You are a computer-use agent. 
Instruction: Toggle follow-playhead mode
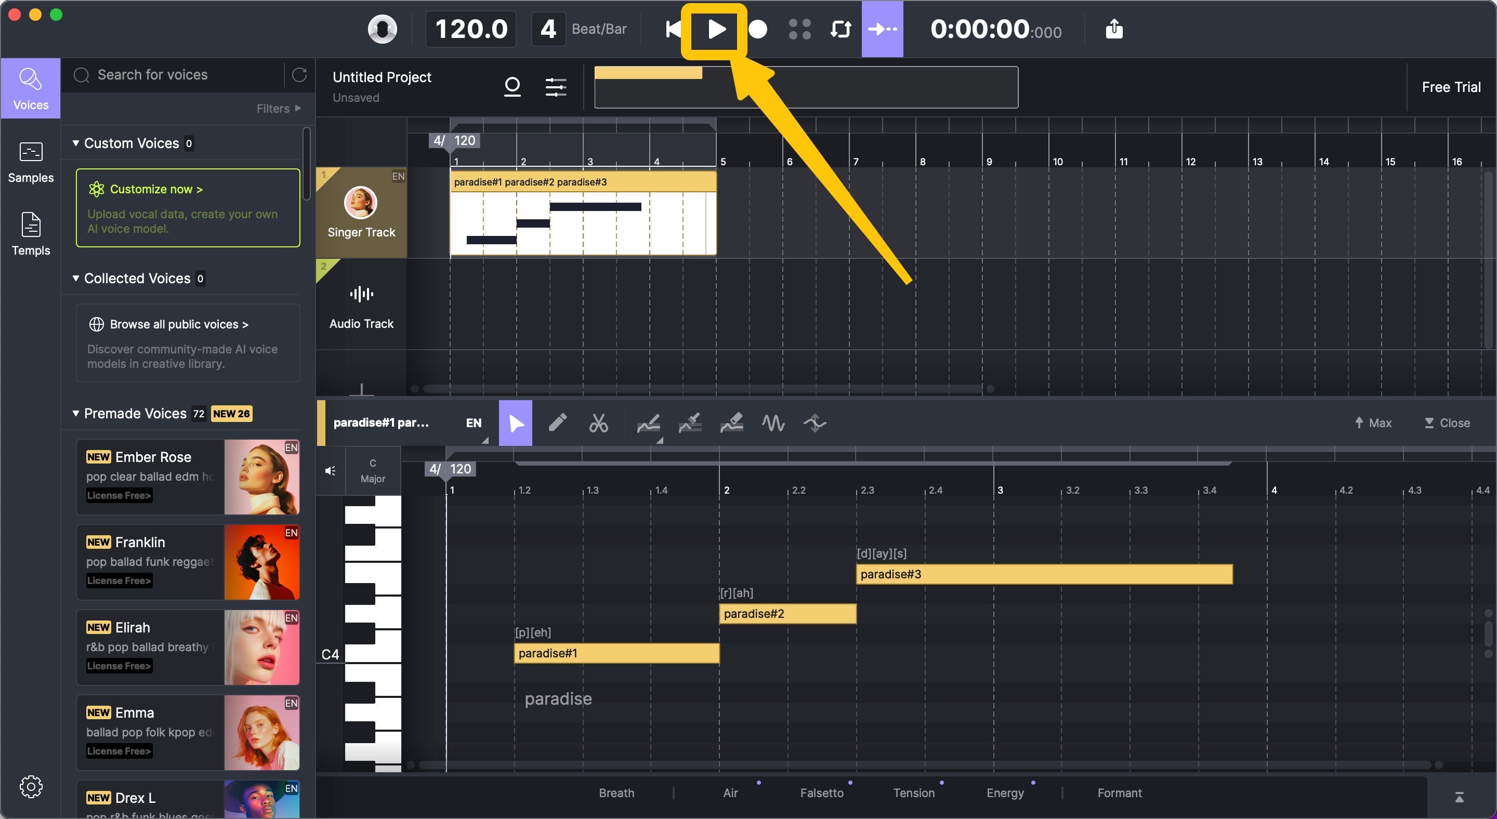click(x=882, y=29)
